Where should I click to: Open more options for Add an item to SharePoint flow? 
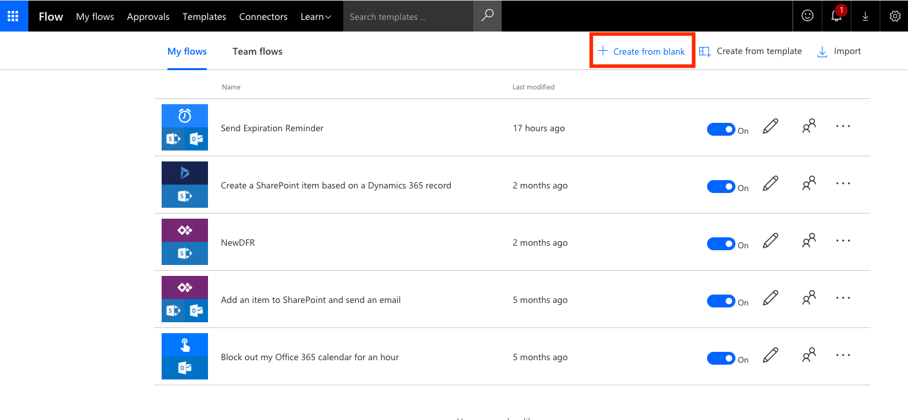click(843, 298)
